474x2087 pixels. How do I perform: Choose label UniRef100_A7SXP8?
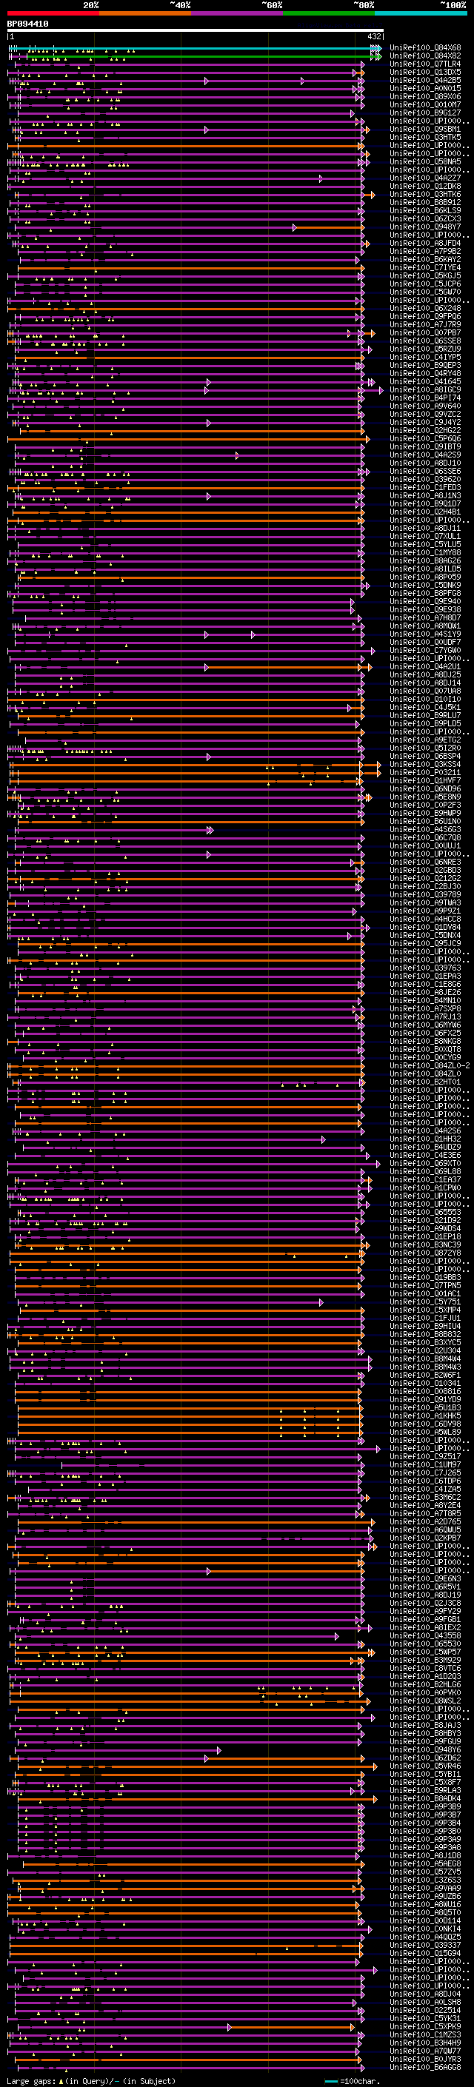[x=425, y=1010]
